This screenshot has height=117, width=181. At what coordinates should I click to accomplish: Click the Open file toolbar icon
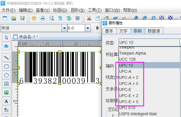[x=14, y=18]
